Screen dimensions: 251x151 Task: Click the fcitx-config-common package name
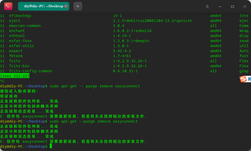pyautogui.click(x=31, y=71)
